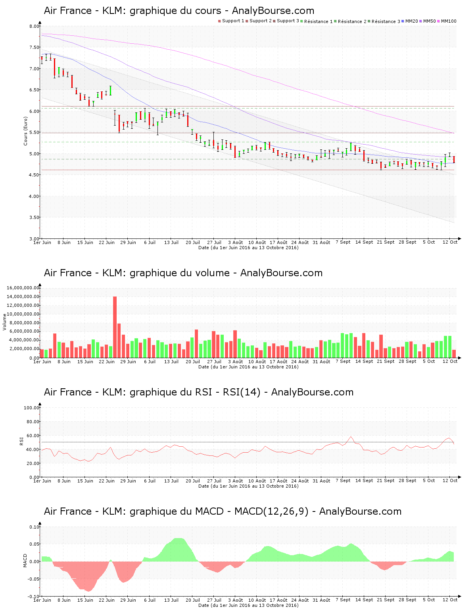The width and height of the screenshot is (476, 616).
Task: Click the MM100 pink legend square
Action: pyautogui.click(x=439, y=21)
